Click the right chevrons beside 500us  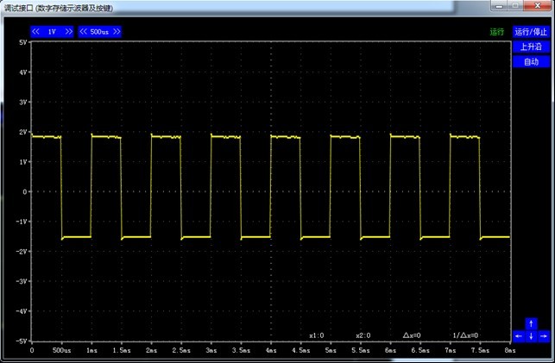(x=116, y=32)
